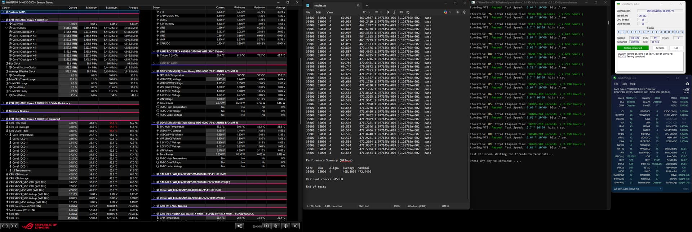The image size is (692, 232).
Task: Click the Windows (CRLF) line ending indicator
Action: pyautogui.click(x=417, y=206)
